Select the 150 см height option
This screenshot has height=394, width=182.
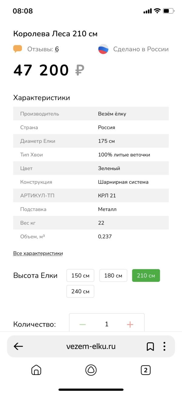point(80,276)
